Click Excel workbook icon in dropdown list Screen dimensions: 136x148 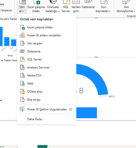[x=23, y=27]
